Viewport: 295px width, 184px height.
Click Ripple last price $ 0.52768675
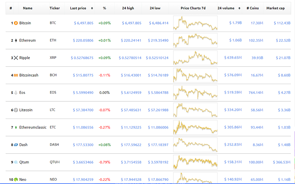[x=82, y=58]
